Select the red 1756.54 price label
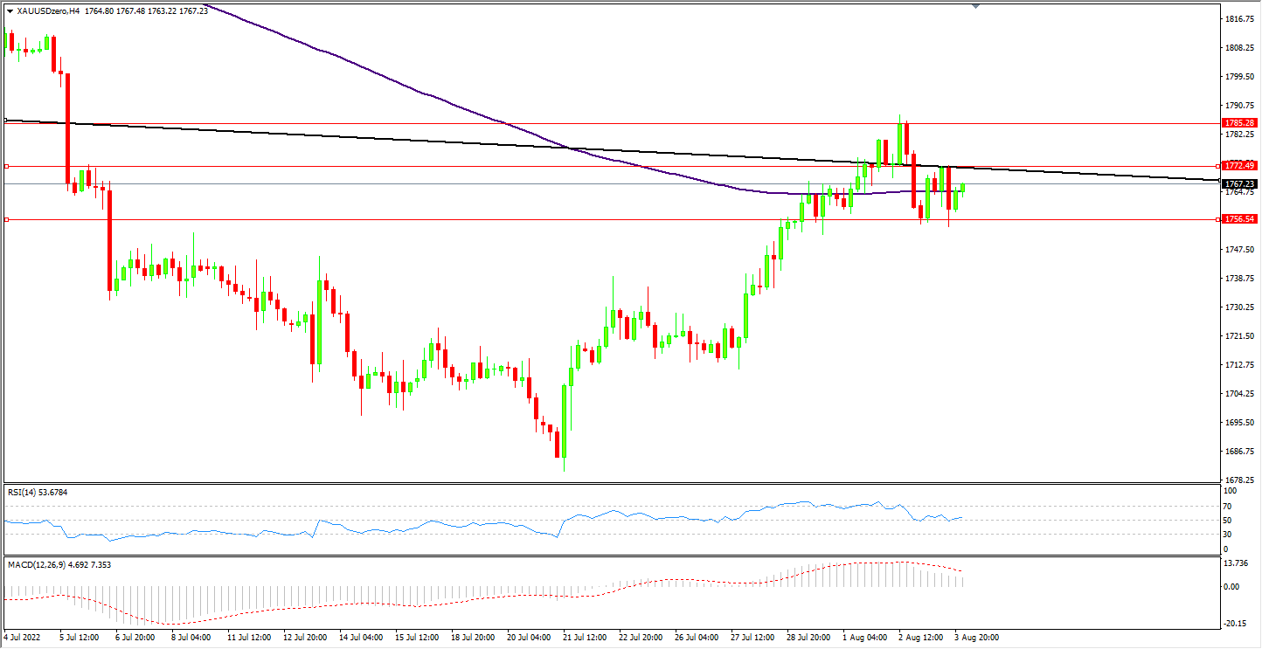The height and width of the screenshot is (649, 1262). point(1240,219)
